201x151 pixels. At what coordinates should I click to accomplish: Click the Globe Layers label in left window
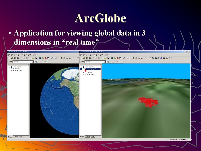point(17,67)
